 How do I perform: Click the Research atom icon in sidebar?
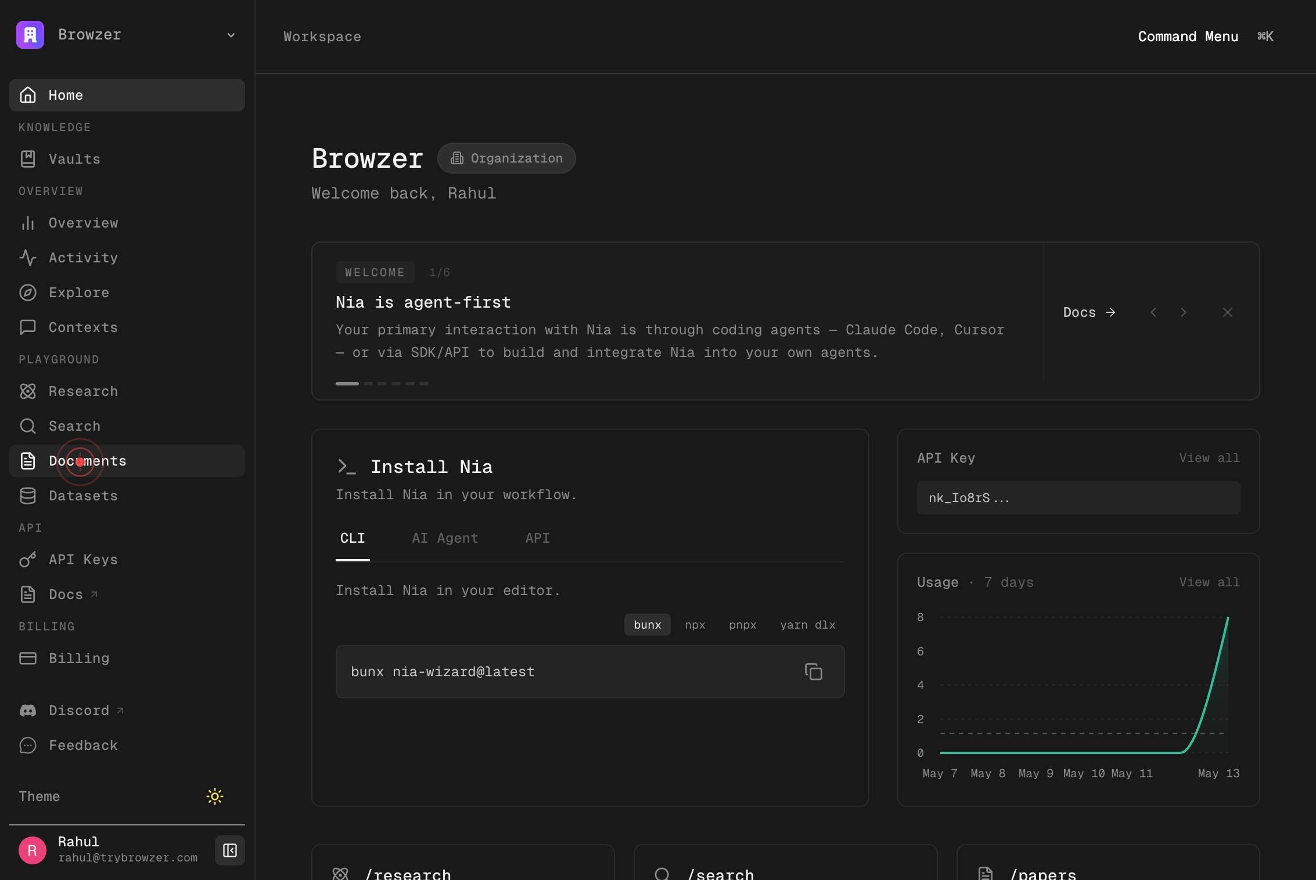[x=28, y=391]
